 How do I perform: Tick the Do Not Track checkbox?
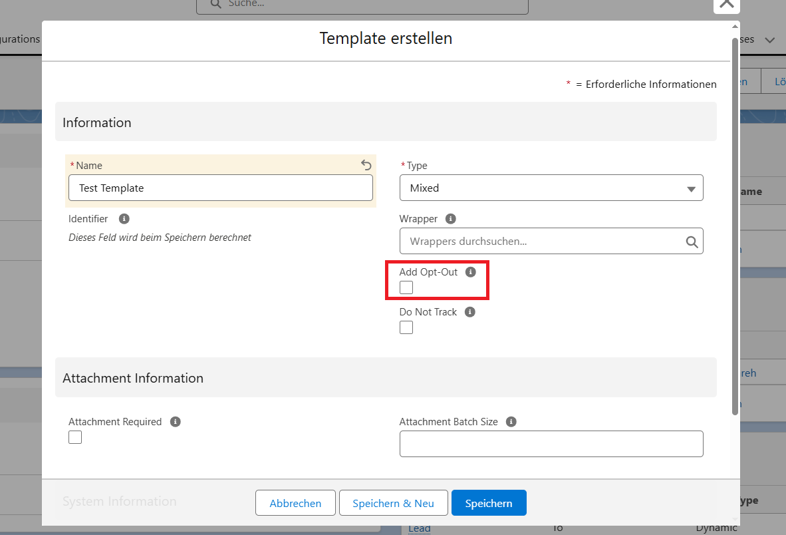click(406, 327)
